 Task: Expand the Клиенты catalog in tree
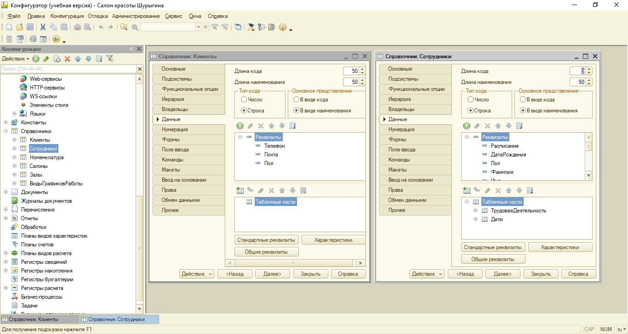(x=14, y=140)
